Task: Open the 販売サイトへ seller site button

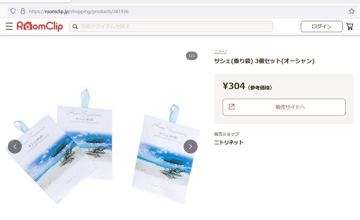Action: point(284,107)
